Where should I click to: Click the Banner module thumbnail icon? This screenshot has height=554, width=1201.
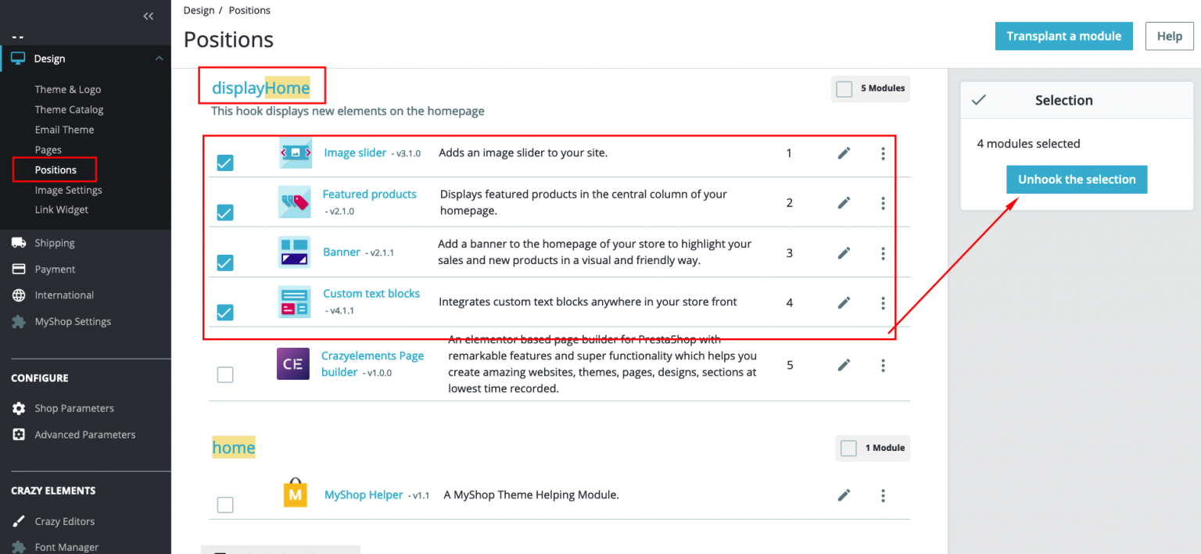[x=295, y=252]
